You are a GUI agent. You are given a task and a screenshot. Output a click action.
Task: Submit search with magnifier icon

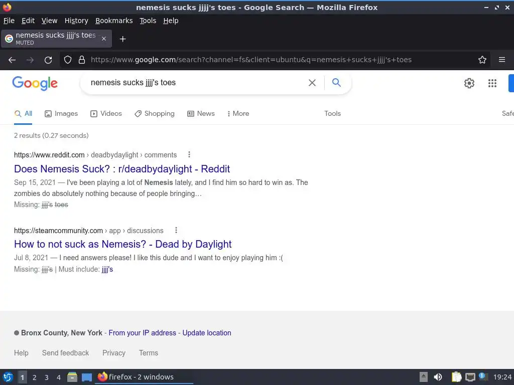[x=336, y=83]
